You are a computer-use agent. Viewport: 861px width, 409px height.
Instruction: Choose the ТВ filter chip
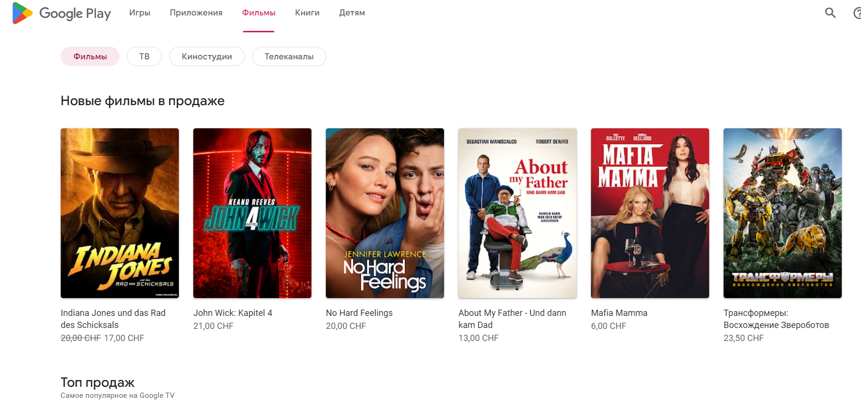(144, 56)
